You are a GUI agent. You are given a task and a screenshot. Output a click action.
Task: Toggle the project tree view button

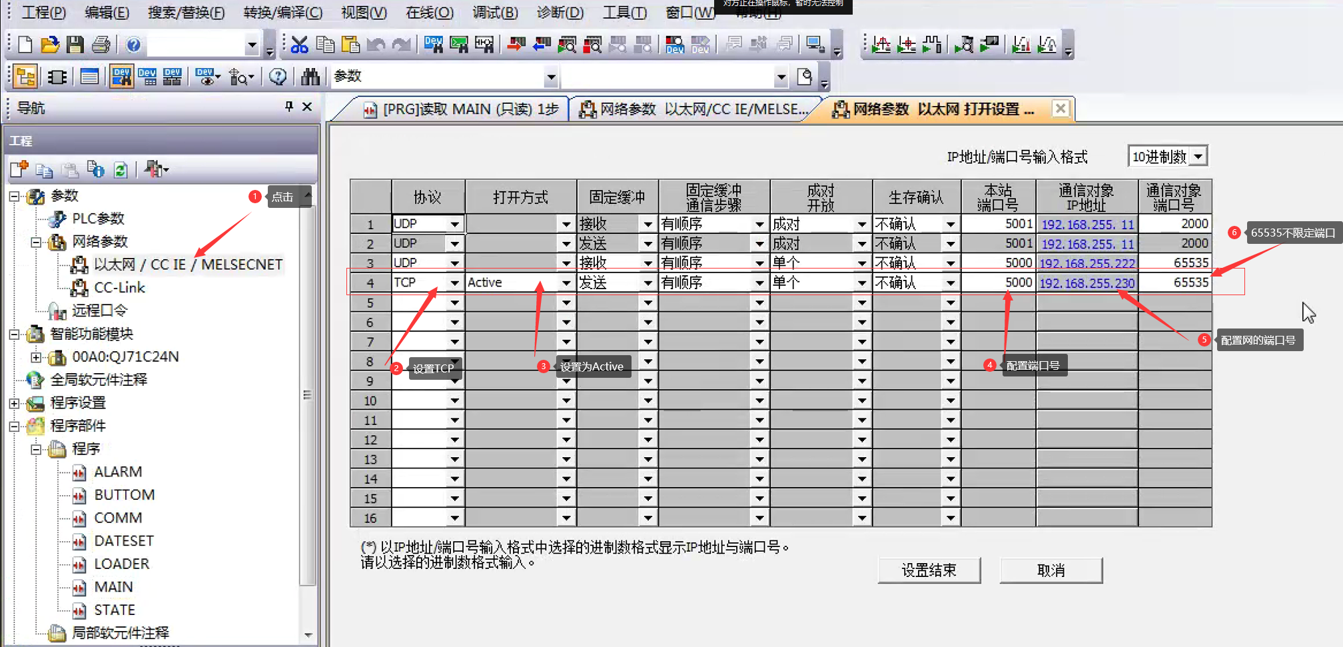click(x=25, y=76)
